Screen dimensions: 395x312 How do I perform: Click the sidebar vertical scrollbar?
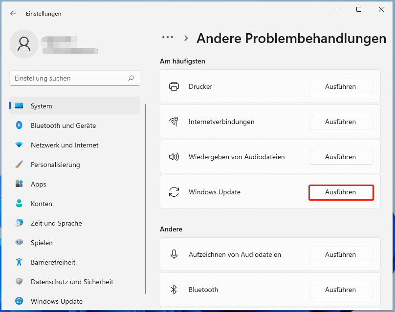[x=146, y=199]
